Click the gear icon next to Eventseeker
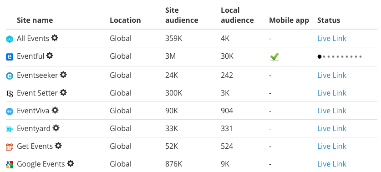Screen dimensions: 381x172 [63, 75]
